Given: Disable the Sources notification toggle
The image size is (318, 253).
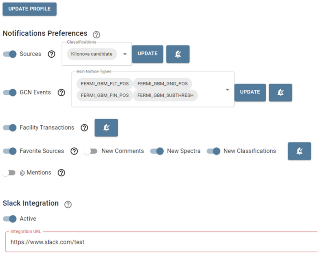Looking at the screenshot, I should [x=9, y=54].
